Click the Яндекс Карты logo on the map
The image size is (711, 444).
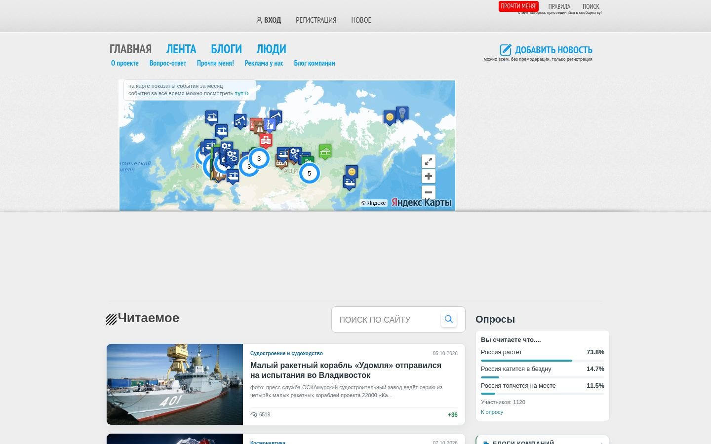pos(422,202)
